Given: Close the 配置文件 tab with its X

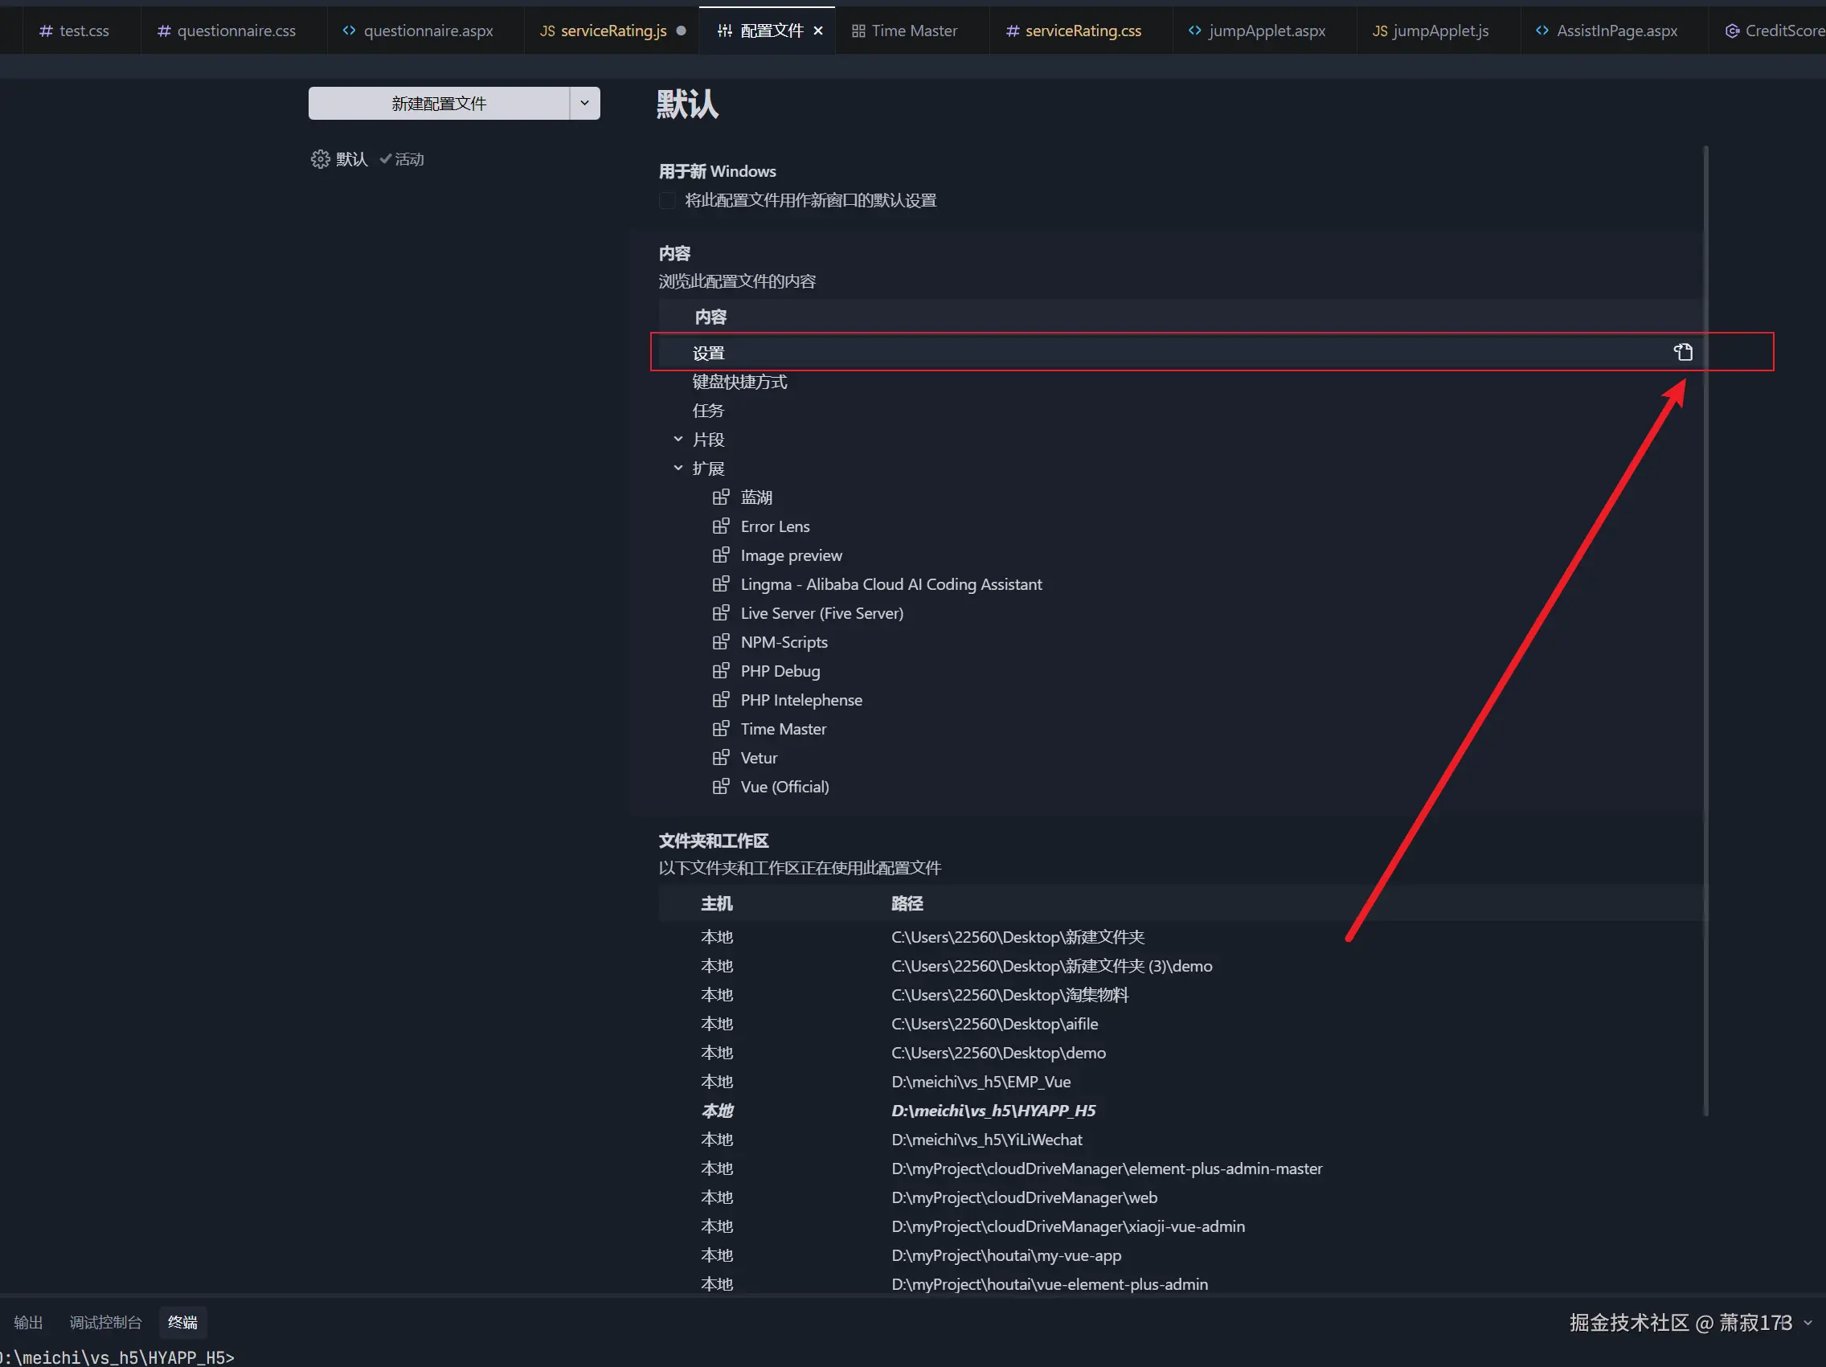Looking at the screenshot, I should pos(818,31).
